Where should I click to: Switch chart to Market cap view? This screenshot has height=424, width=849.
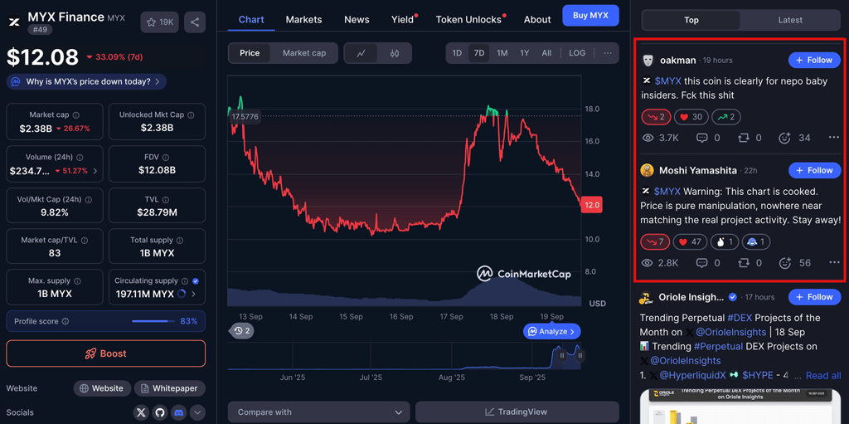coord(304,53)
